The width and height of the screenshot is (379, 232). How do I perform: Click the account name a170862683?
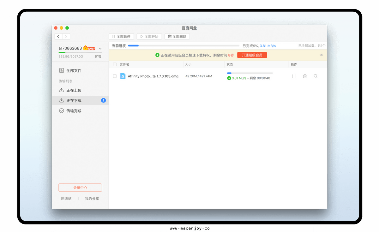coord(70,48)
